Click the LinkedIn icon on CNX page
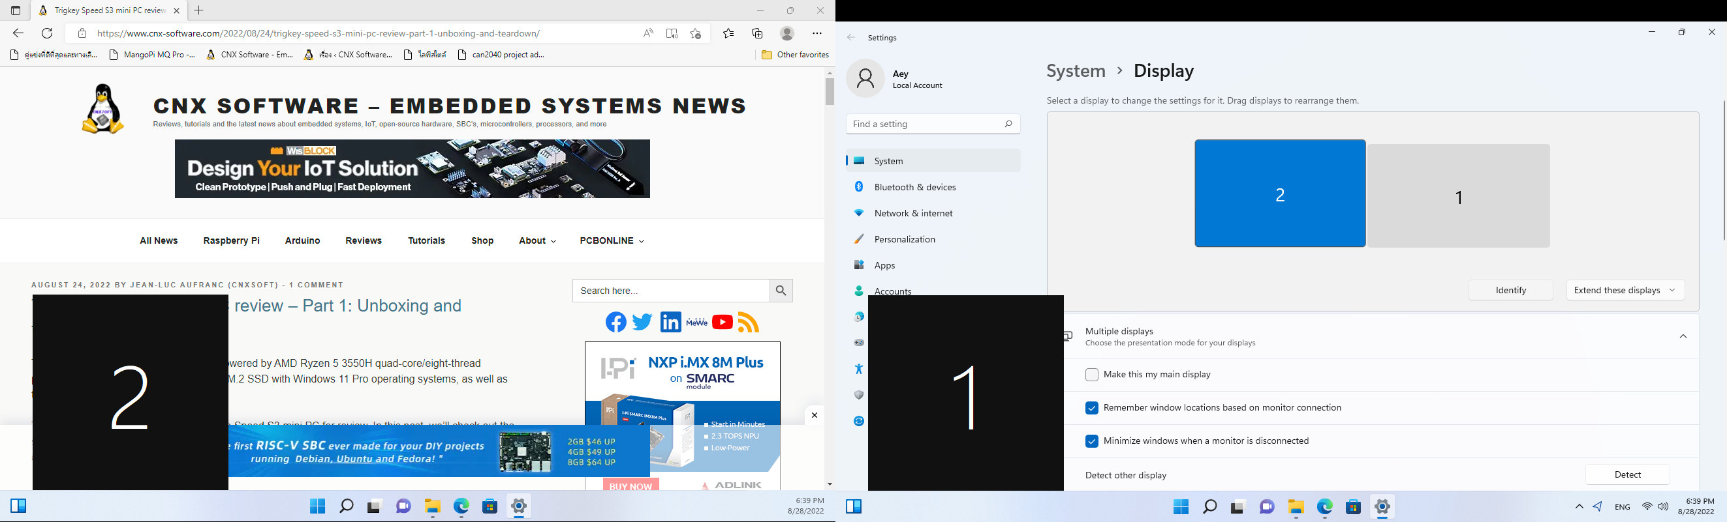The height and width of the screenshot is (522, 1727). click(x=670, y=323)
